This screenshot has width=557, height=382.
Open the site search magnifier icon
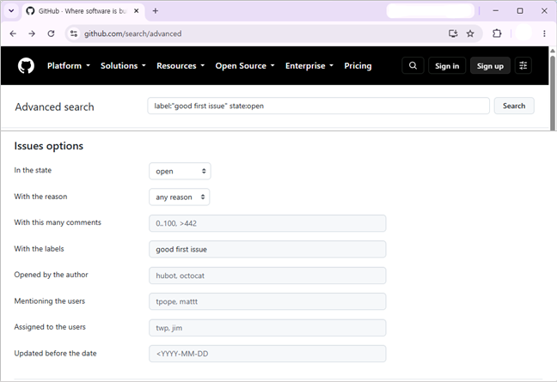pos(413,65)
